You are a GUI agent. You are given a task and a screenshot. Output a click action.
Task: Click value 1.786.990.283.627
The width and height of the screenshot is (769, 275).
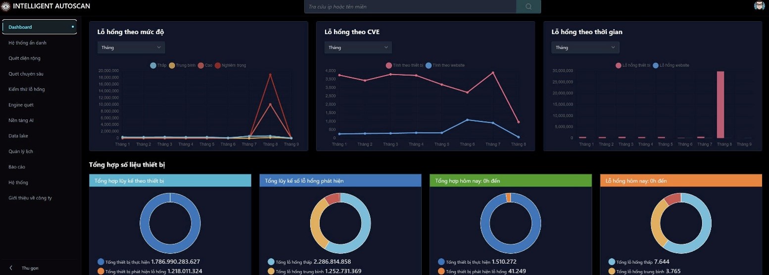[x=175, y=262]
